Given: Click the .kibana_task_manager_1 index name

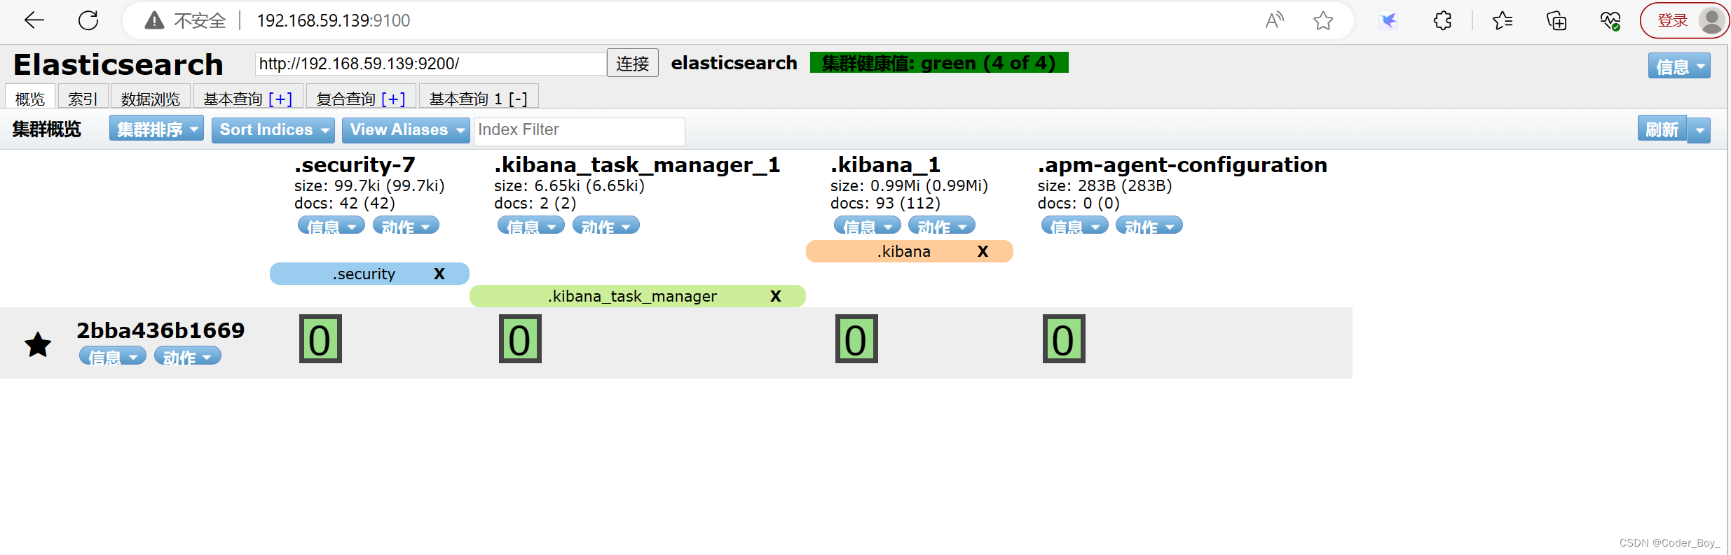Looking at the screenshot, I should pos(637,164).
